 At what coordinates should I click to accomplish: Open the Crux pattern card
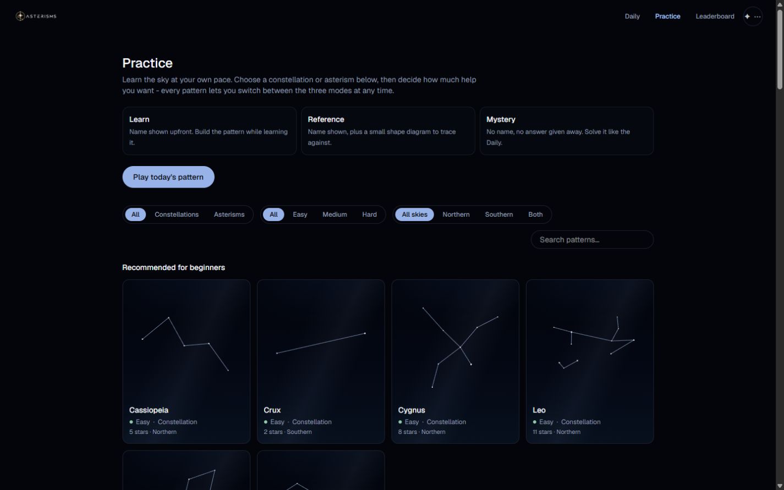click(x=321, y=361)
